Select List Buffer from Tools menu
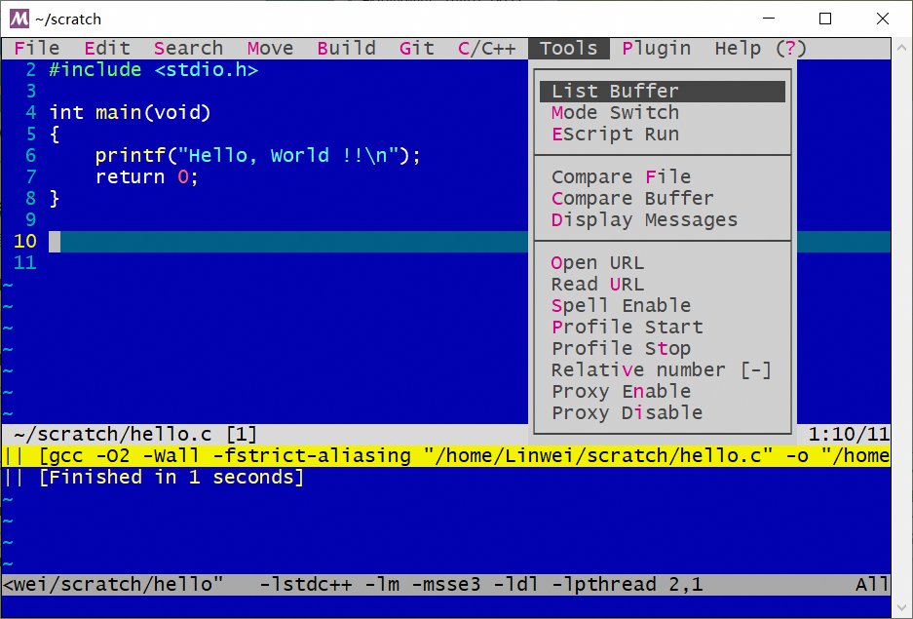 pos(615,91)
